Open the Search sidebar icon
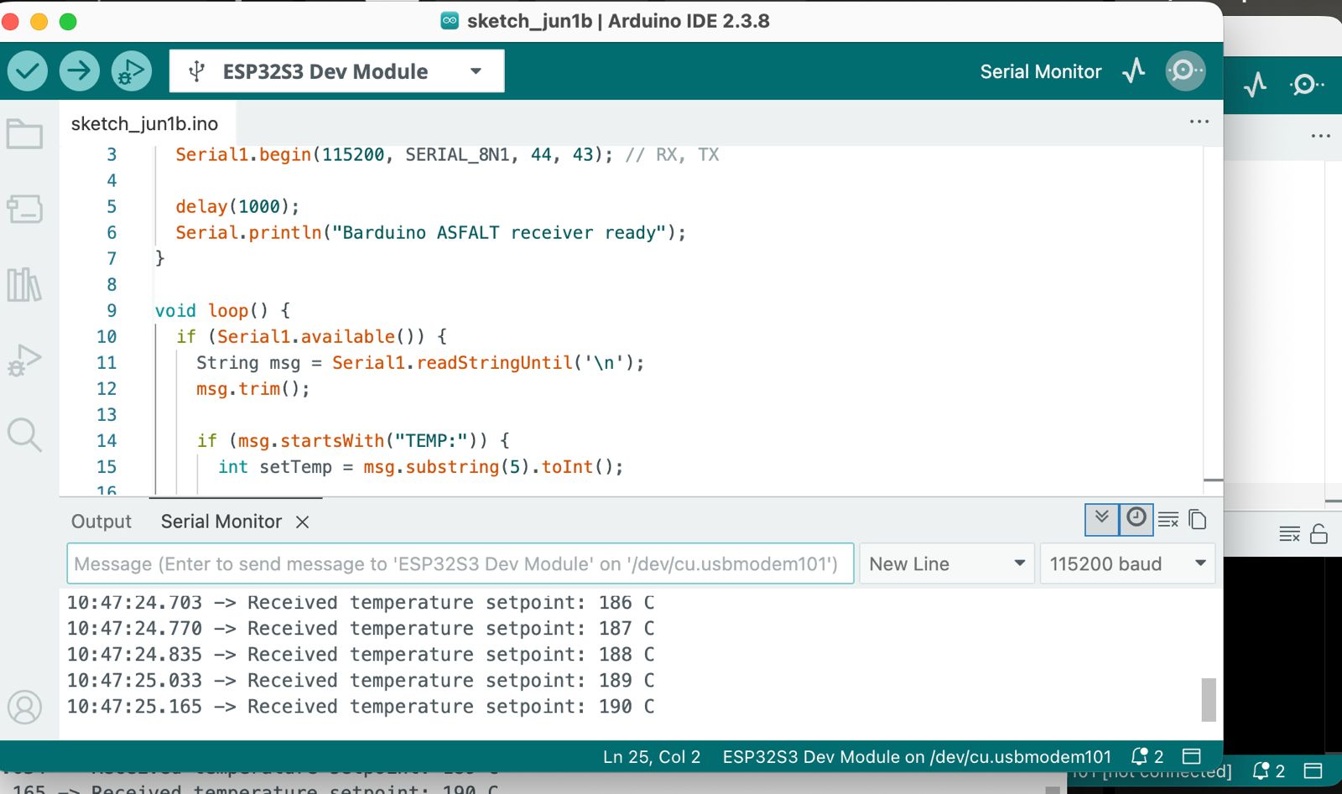This screenshot has height=794, width=1342. pyautogui.click(x=24, y=435)
